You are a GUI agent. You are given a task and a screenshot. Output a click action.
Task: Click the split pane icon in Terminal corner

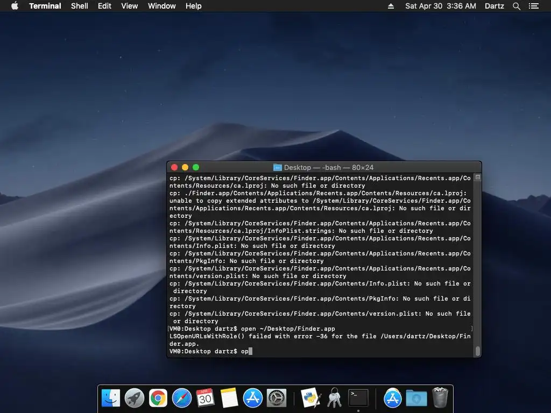pos(478,177)
